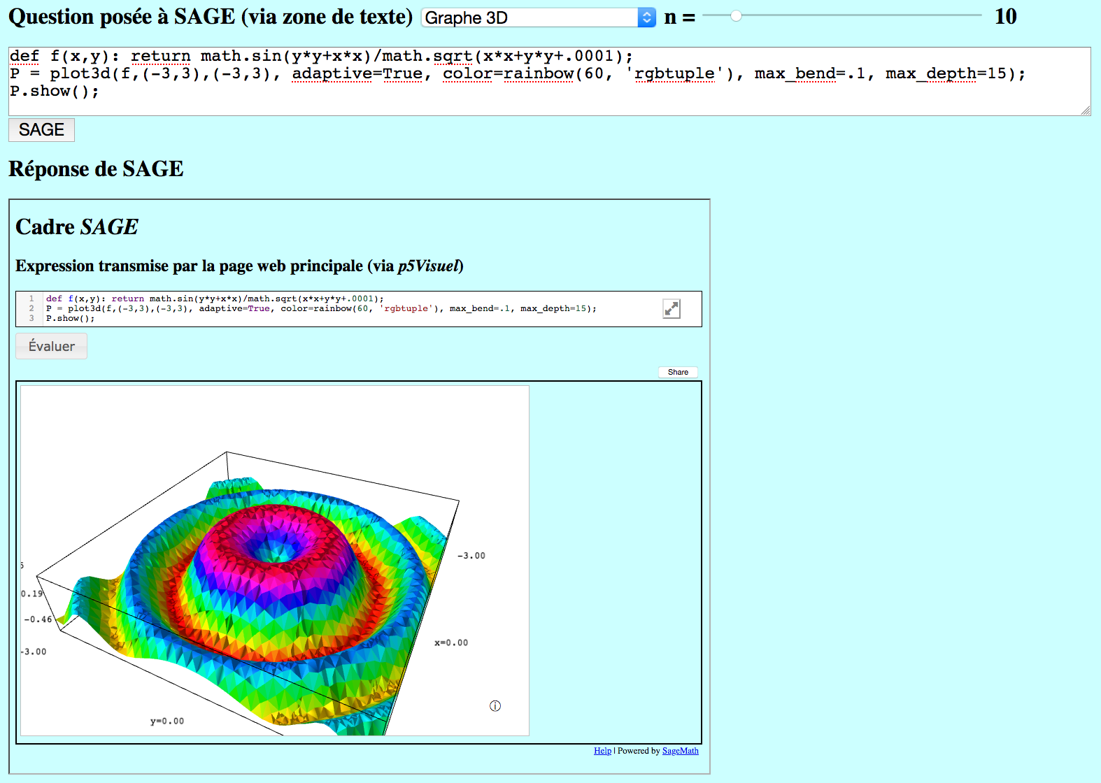Screen dimensions: 1101x783
Task: Click the x=0.00 axis label
Action: pos(451,642)
